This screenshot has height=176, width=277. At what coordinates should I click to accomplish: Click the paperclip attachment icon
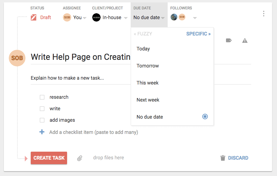pyautogui.click(x=80, y=158)
